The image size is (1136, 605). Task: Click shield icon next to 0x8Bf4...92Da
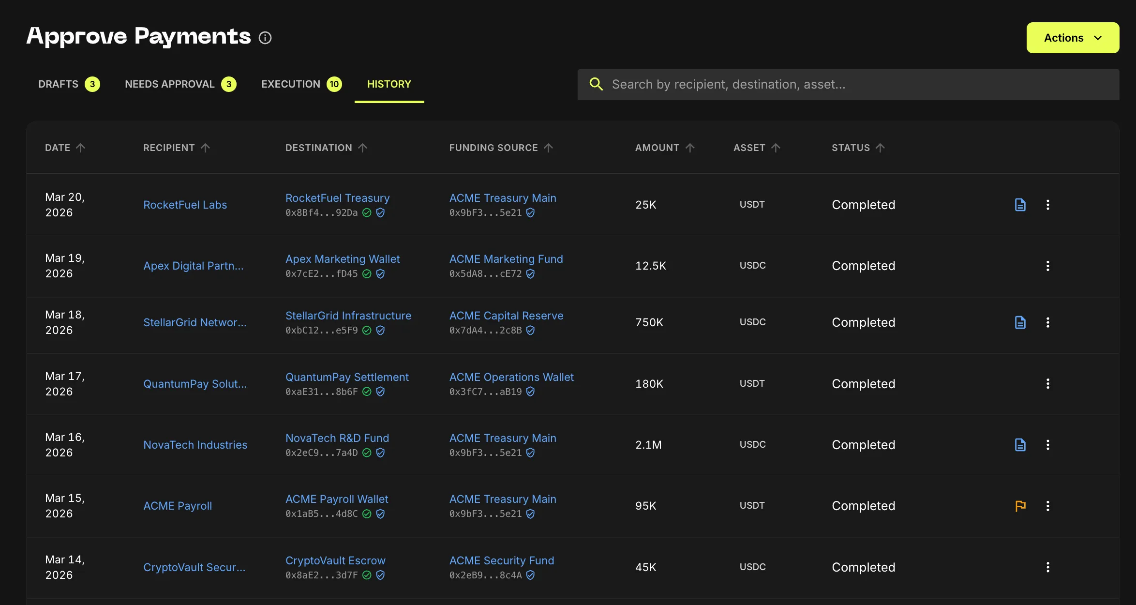point(380,213)
